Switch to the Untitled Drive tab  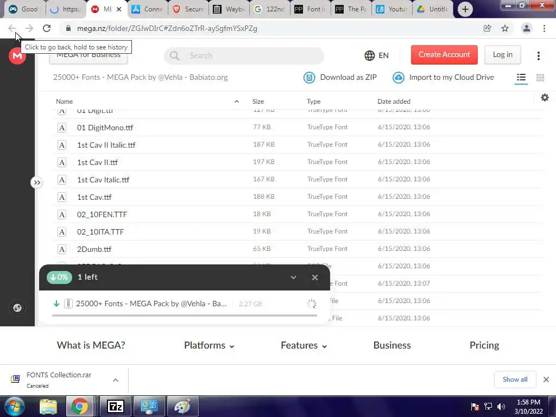432,9
